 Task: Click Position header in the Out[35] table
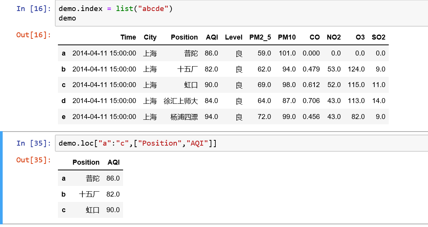click(86, 162)
